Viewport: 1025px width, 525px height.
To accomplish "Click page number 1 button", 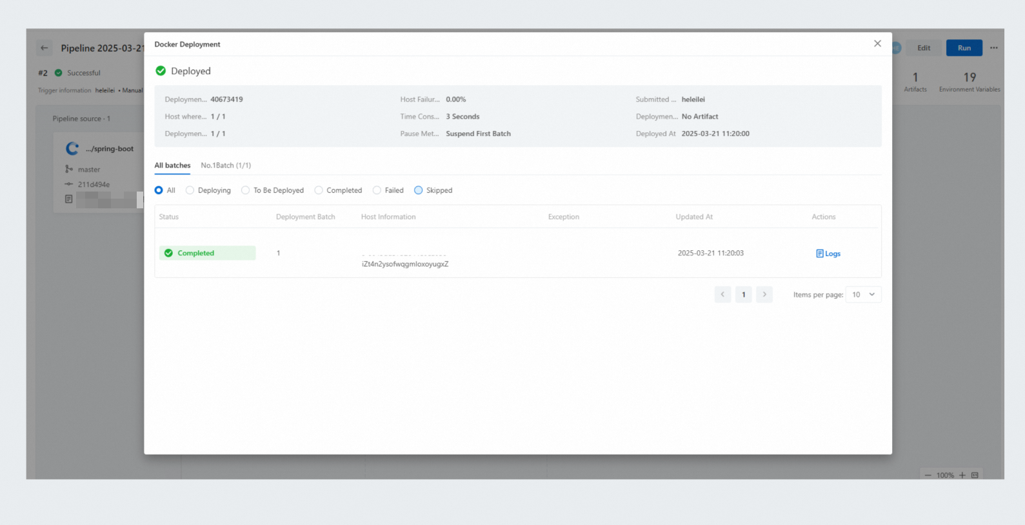I will coord(744,295).
